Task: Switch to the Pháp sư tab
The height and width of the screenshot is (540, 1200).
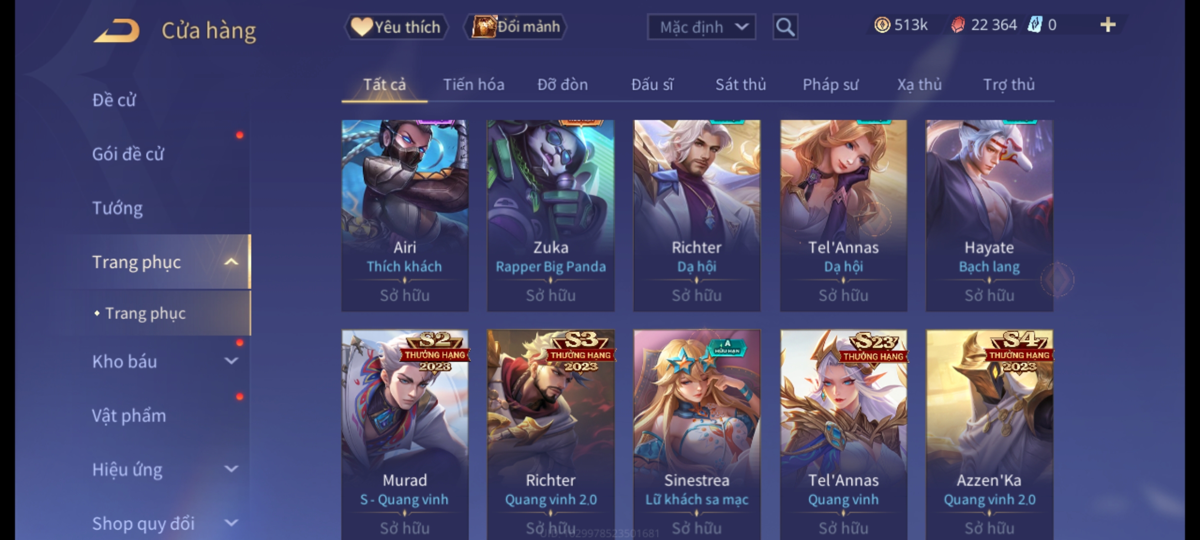Action: coord(830,85)
